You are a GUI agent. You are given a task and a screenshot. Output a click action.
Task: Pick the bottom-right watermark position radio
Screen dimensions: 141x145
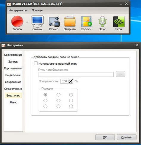tap(71, 106)
